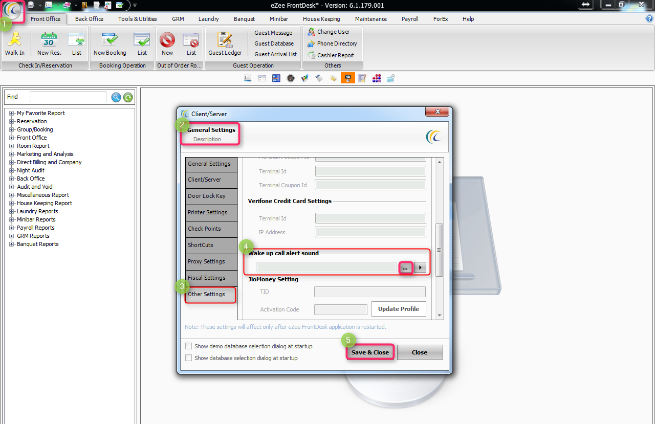
Task: Click the green refresh icon beside Find
Action: (128, 97)
